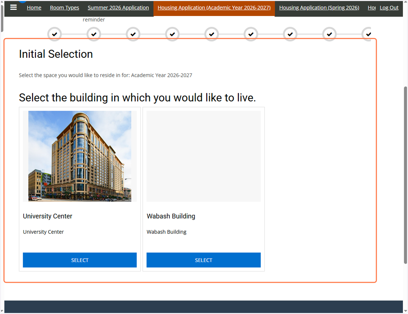Click the University Center card title
The height and width of the screenshot is (314, 408).
48,216
